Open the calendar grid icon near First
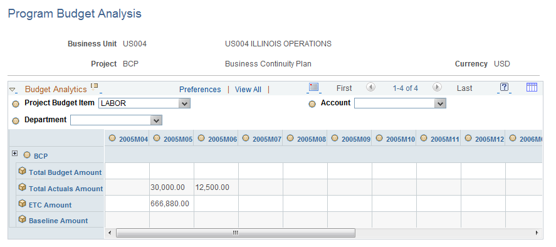 (314, 87)
